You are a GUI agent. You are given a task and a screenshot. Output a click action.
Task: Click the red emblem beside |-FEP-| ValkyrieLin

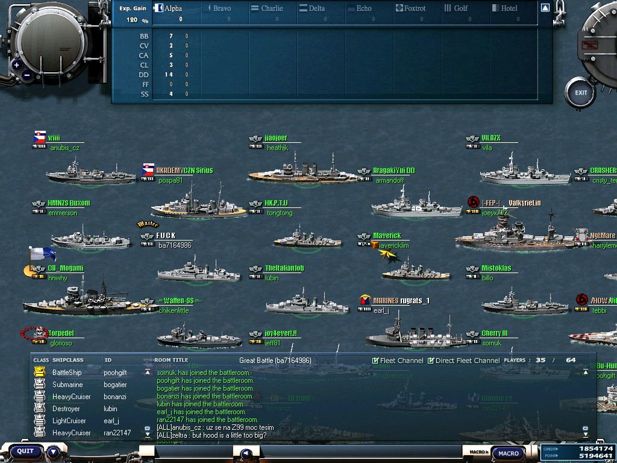tap(474, 203)
